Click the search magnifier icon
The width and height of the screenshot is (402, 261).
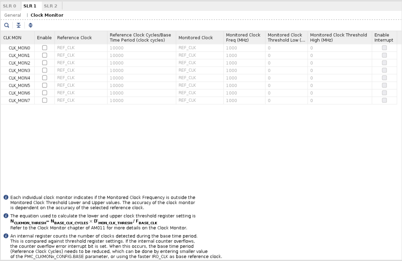7,25
